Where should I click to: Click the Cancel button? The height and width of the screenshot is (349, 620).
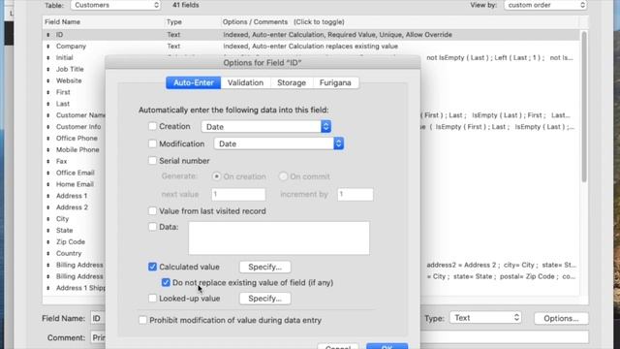[x=338, y=346]
